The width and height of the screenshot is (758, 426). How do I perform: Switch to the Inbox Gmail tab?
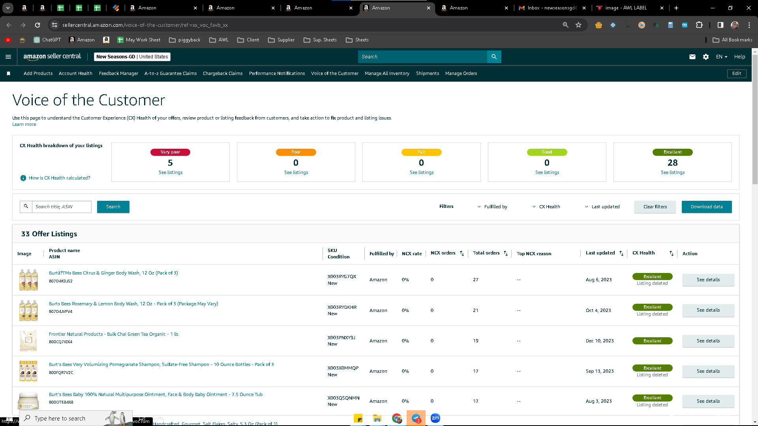[x=553, y=8]
